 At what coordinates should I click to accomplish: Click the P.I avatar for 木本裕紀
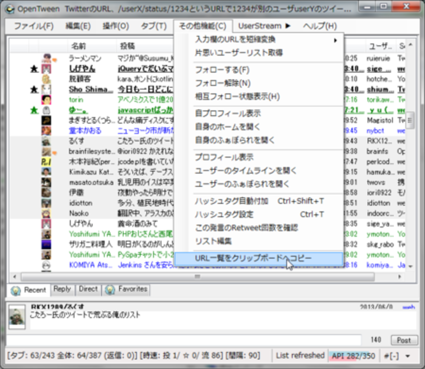(x=46, y=162)
